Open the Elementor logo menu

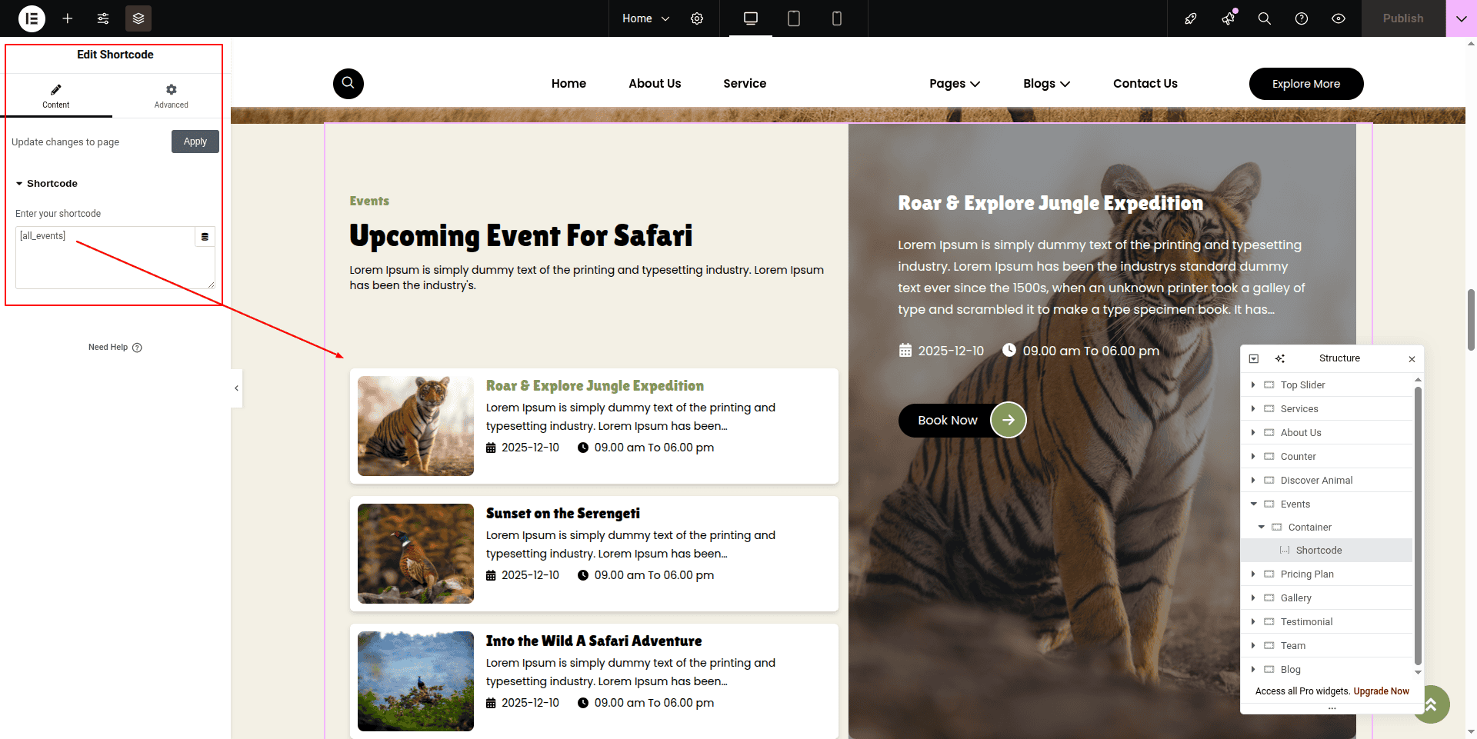click(32, 18)
